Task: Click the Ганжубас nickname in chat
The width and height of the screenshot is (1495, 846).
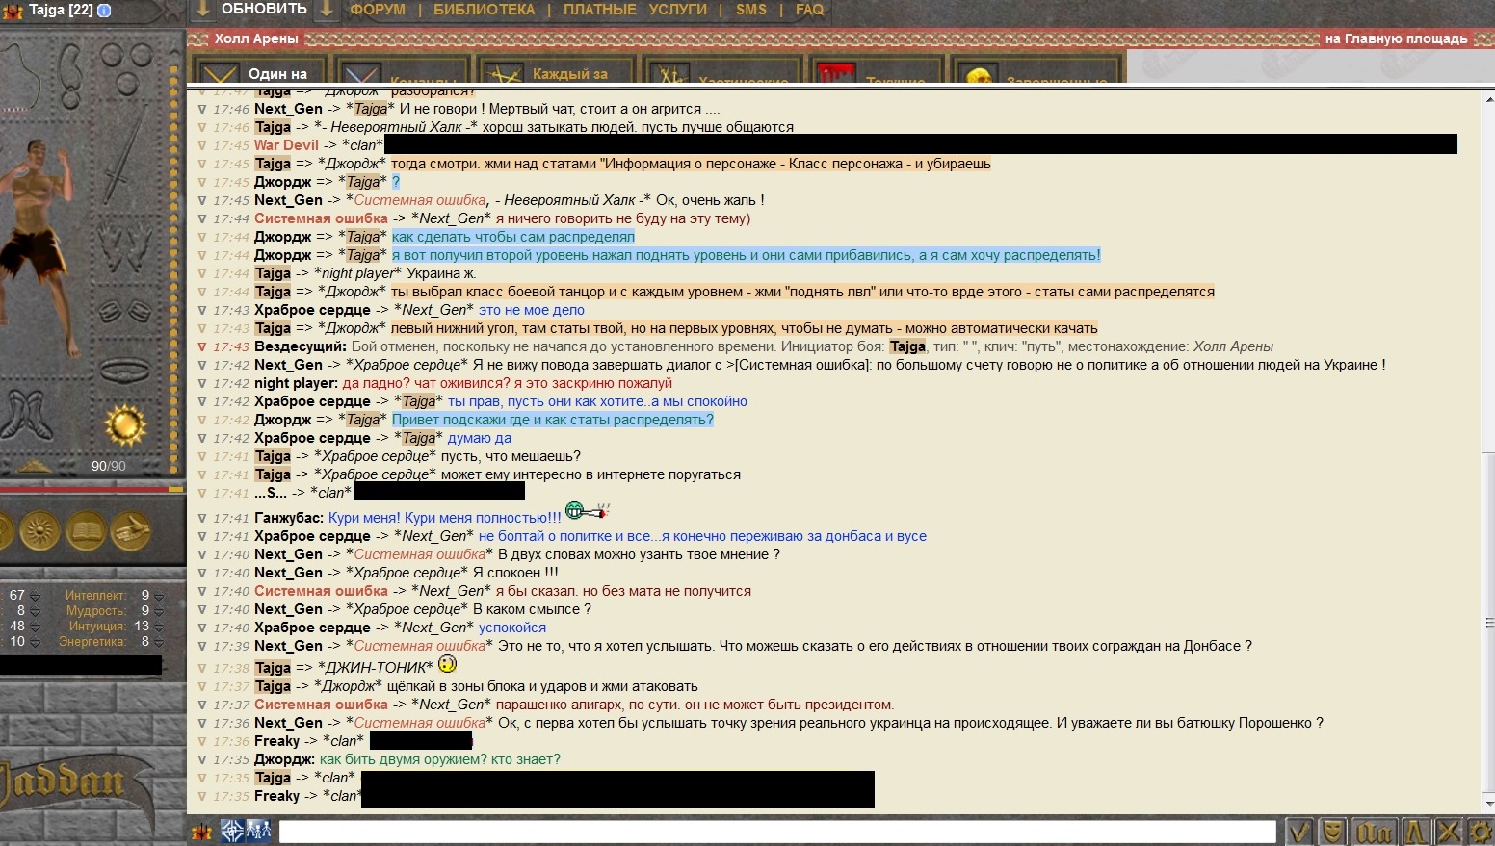Action: pyautogui.click(x=288, y=518)
